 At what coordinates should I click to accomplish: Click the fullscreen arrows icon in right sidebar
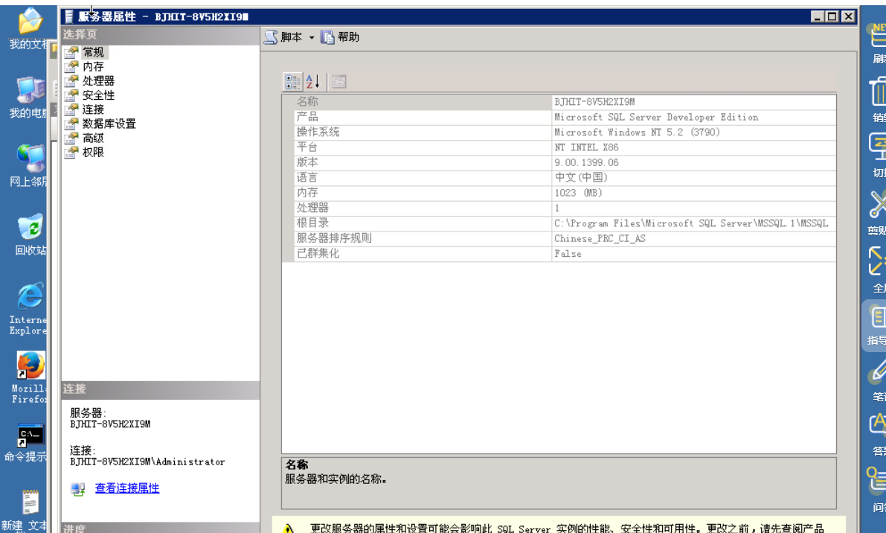[878, 262]
